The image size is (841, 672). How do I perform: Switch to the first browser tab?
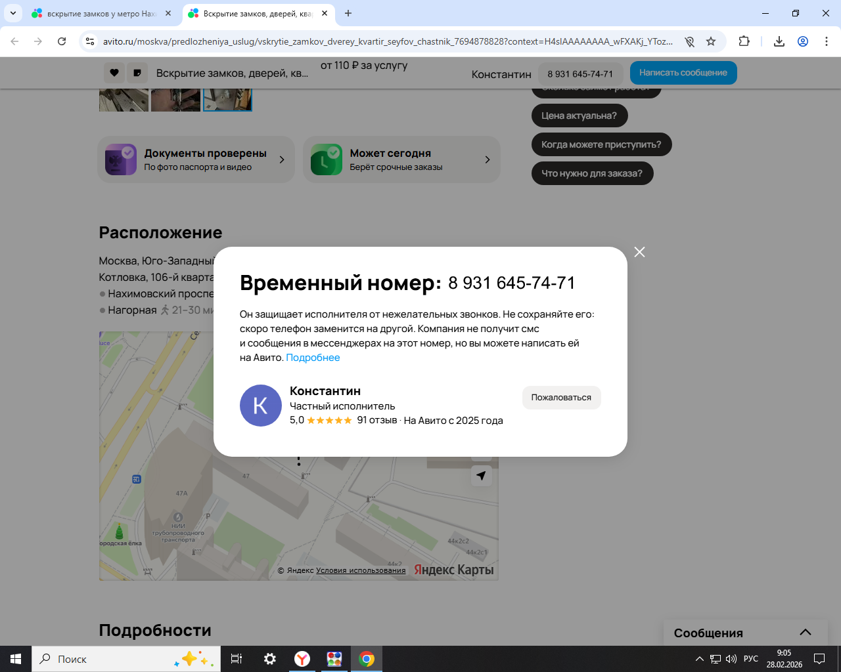(x=102, y=13)
